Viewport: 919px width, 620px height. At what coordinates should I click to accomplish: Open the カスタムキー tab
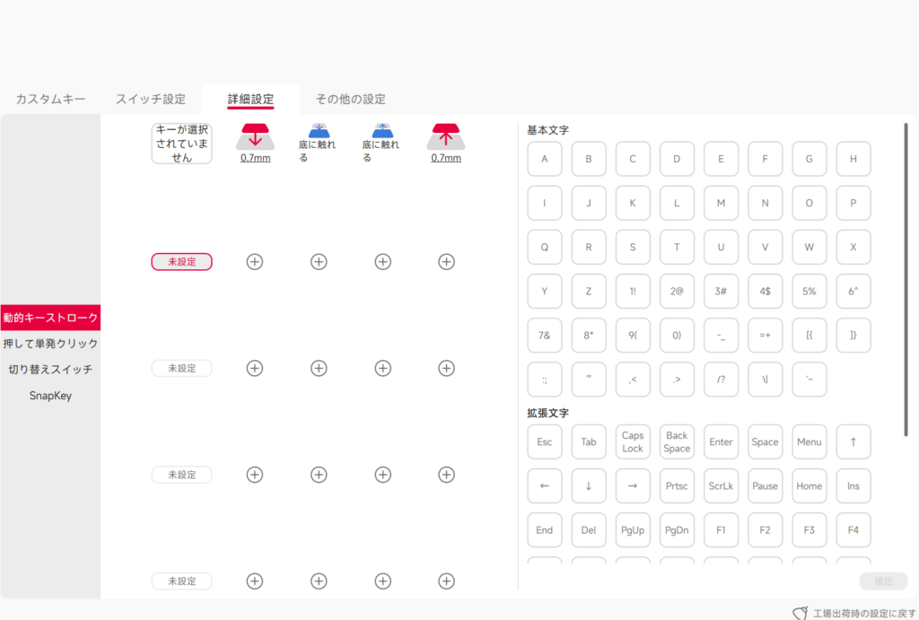50,99
